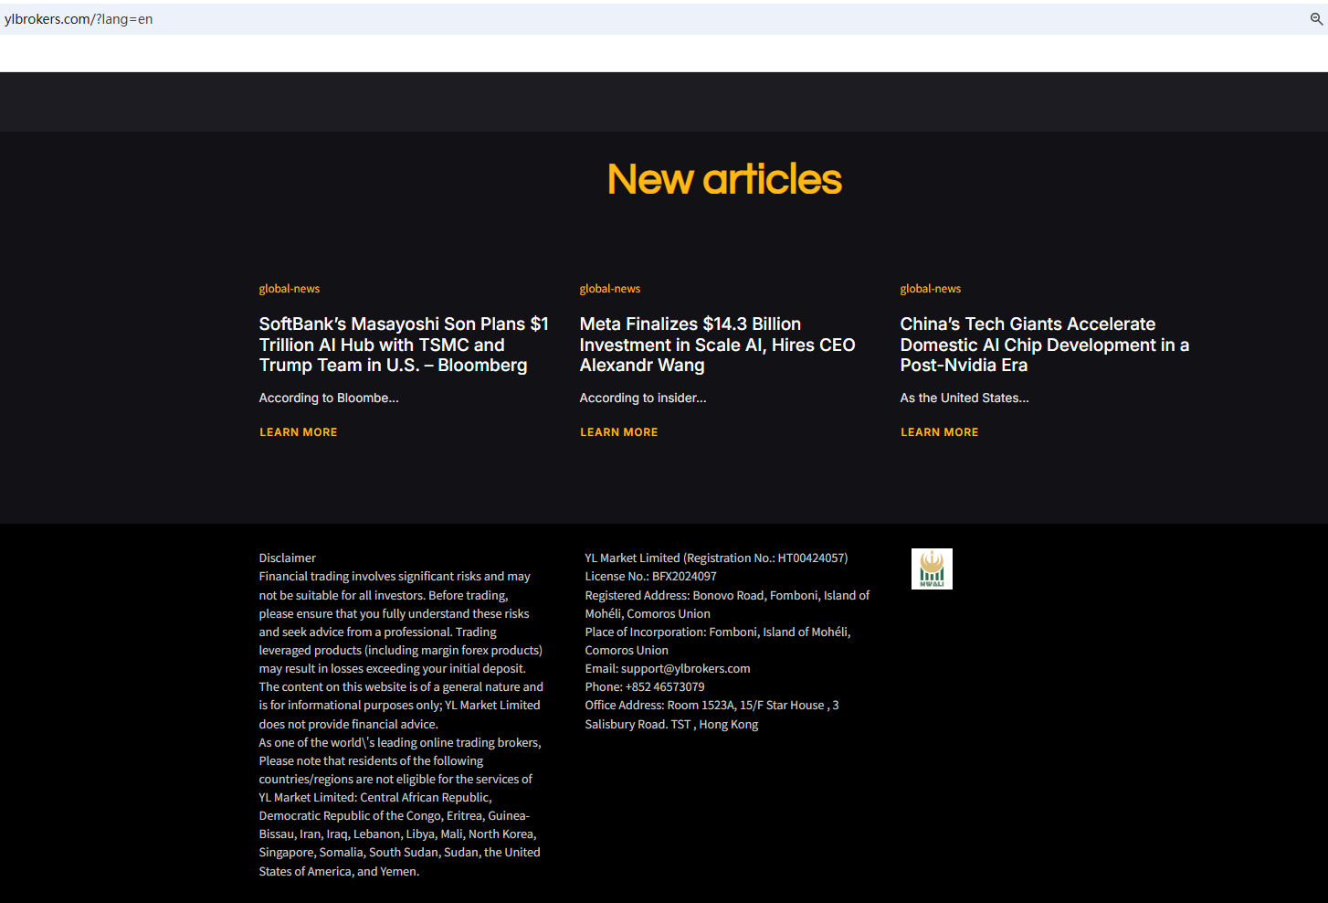The image size is (1328, 903).
Task: Click the 'According to Bloombe...' excerpt
Action: [x=329, y=398]
